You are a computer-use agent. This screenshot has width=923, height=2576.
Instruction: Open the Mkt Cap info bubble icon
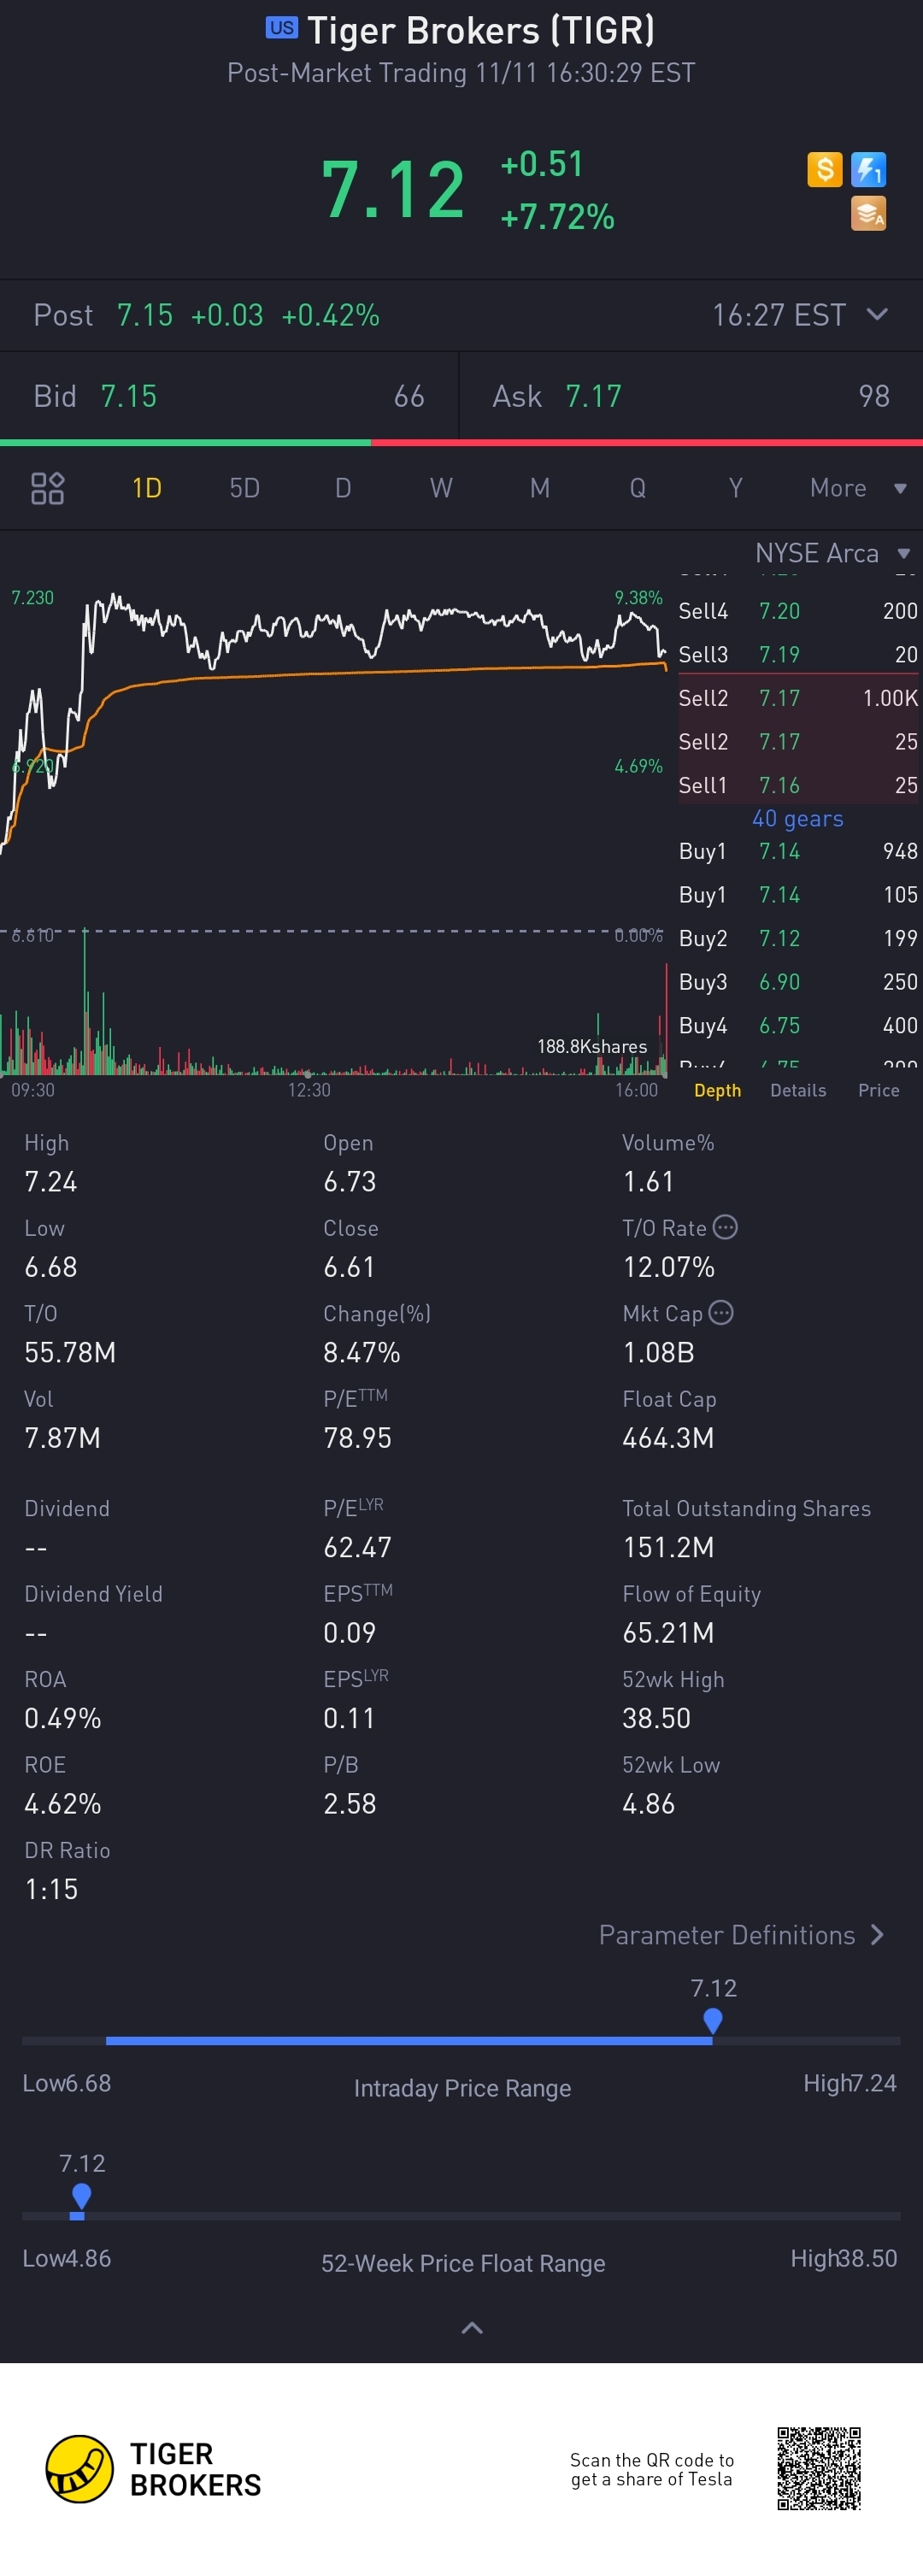(721, 1312)
